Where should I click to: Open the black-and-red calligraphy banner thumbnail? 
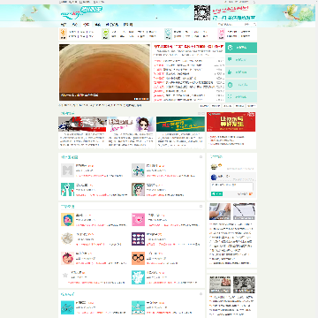tap(82, 124)
